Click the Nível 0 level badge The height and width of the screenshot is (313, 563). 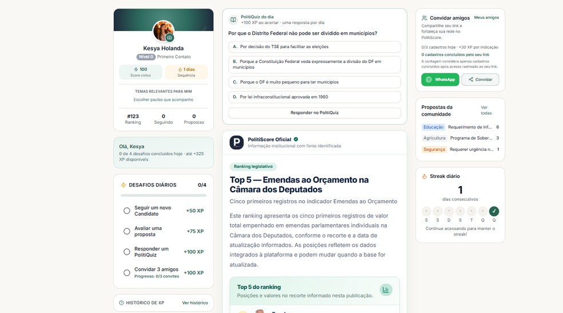pos(146,57)
